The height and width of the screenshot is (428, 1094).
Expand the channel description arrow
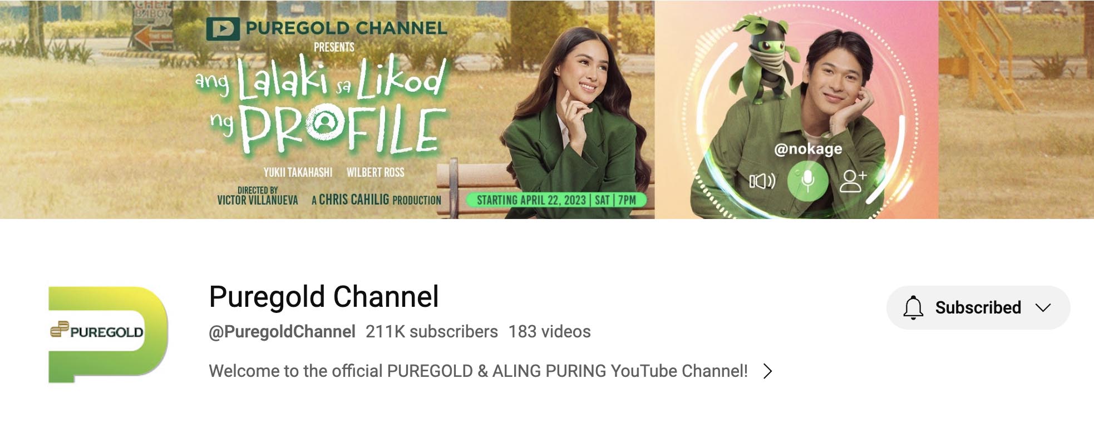[768, 371]
